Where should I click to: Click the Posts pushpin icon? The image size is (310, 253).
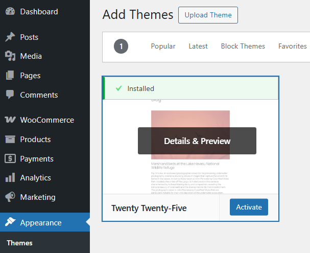(x=10, y=37)
